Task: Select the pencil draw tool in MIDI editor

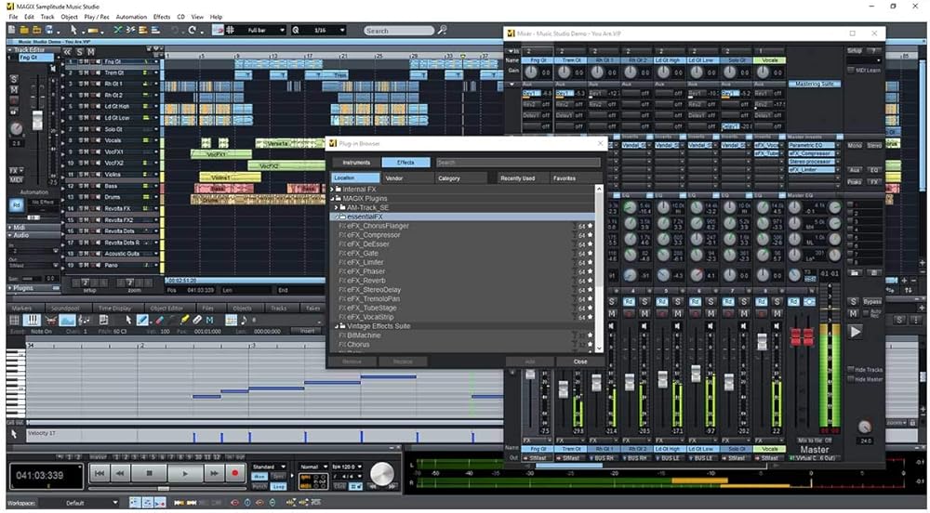Action: 142,320
